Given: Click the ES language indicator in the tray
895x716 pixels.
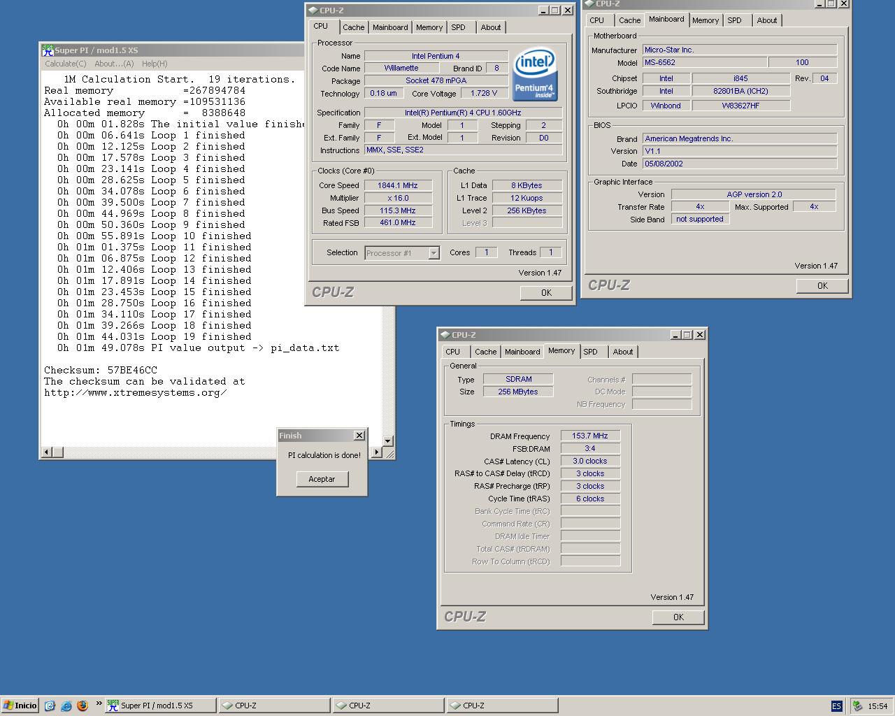Looking at the screenshot, I should [836, 706].
